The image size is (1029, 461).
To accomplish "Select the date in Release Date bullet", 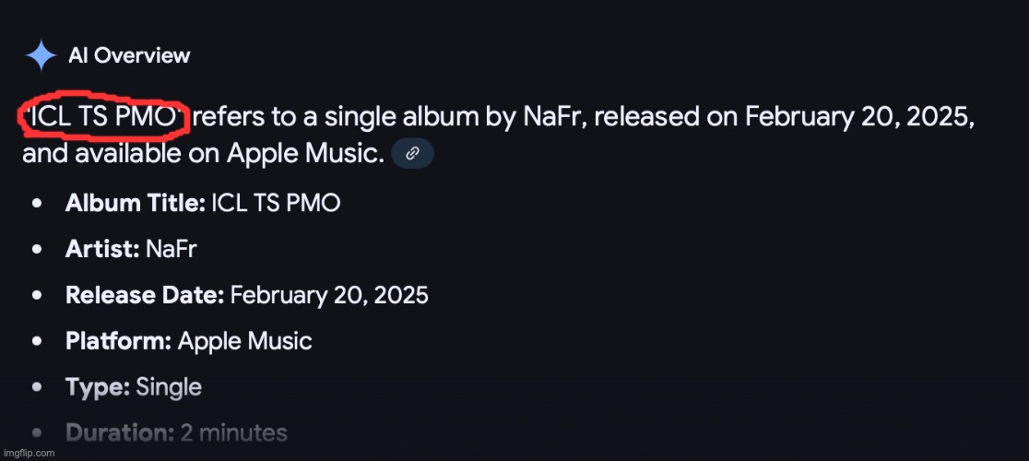I will point(329,295).
